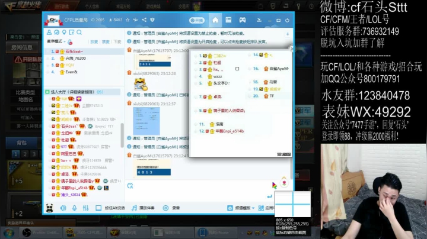The image size is (427, 239).
Task: Click the scrollbar of the room member list
Action: tap(122, 135)
